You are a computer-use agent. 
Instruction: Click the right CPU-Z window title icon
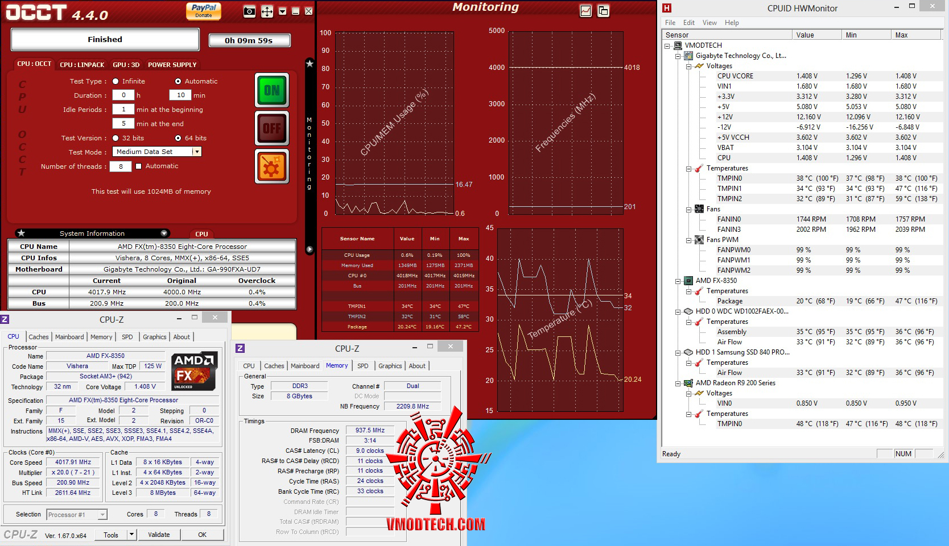click(240, 348)
